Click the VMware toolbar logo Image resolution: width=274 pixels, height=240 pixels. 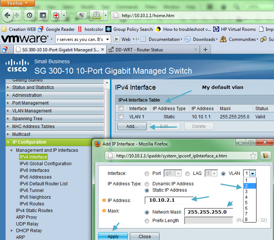pos(25,39)
